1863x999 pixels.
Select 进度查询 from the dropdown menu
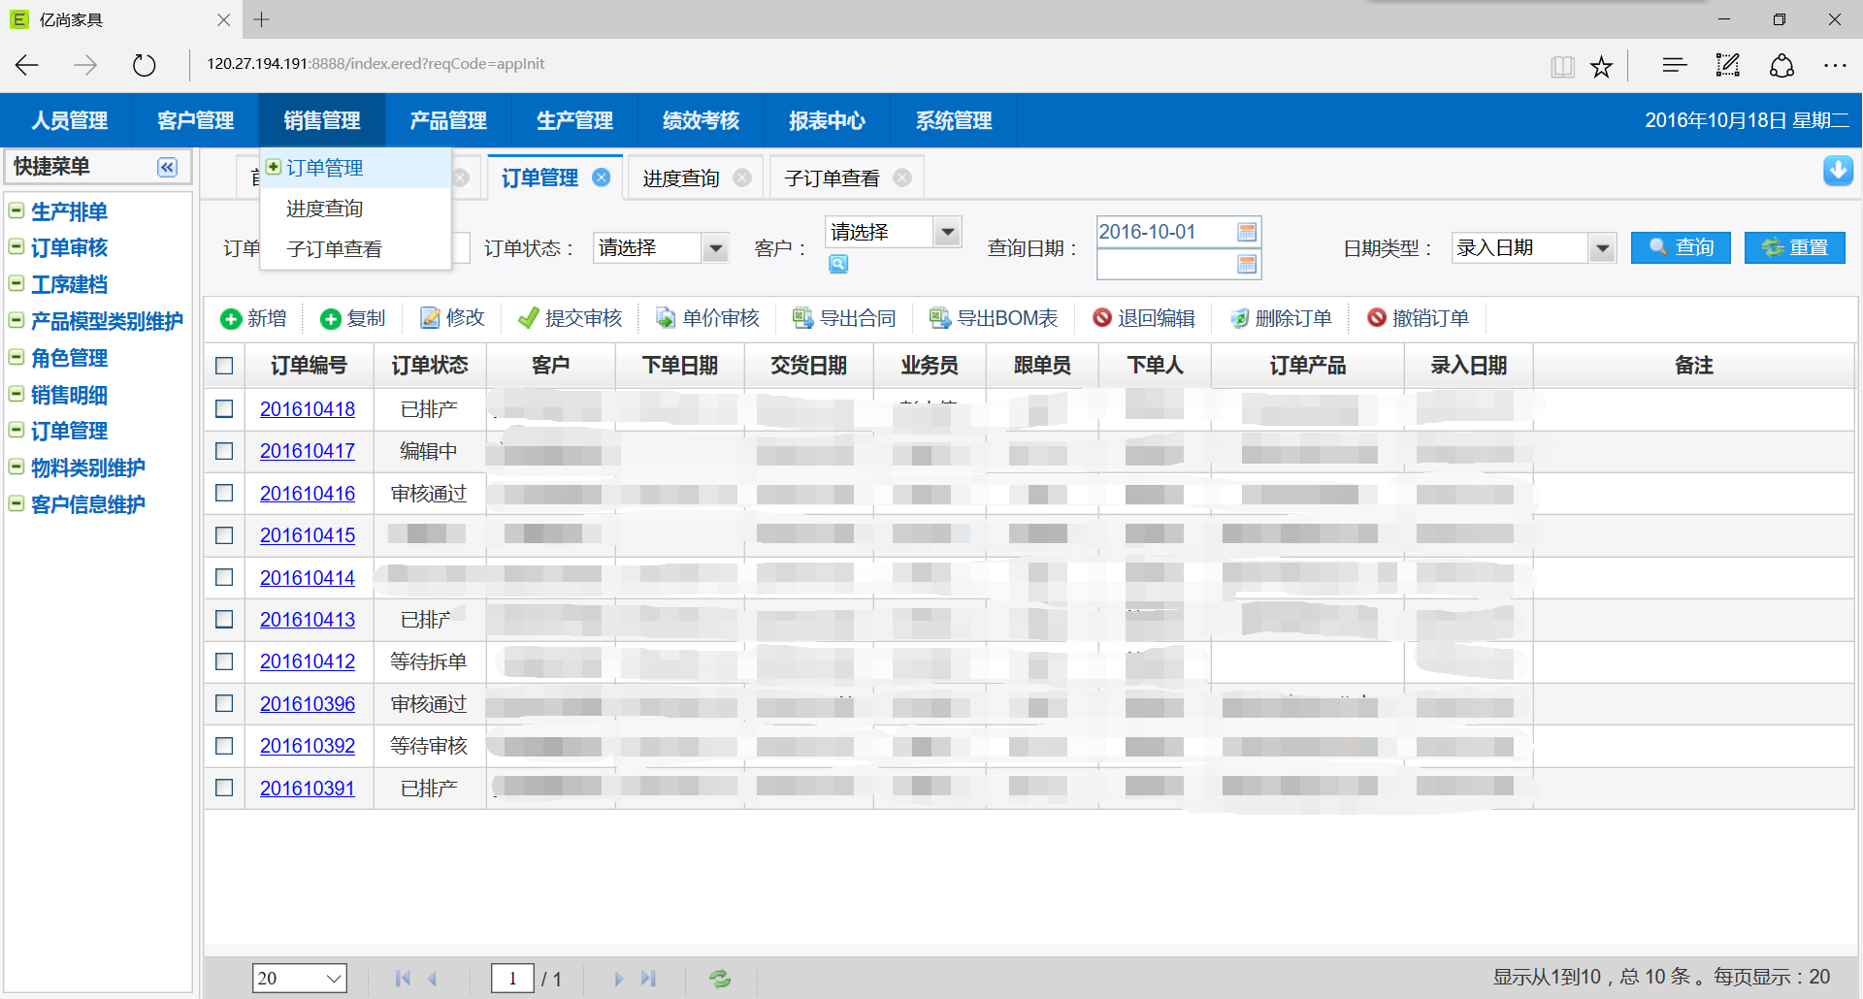[x=324, y=209]
